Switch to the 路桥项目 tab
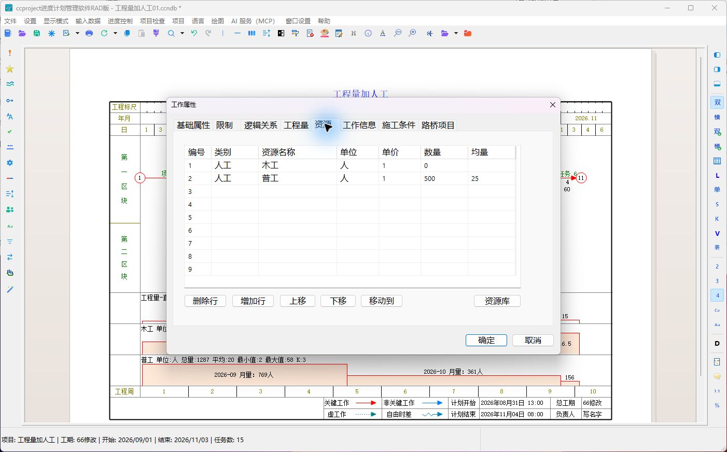Screen dimensions: 727x452 click(x=438, y=125)
